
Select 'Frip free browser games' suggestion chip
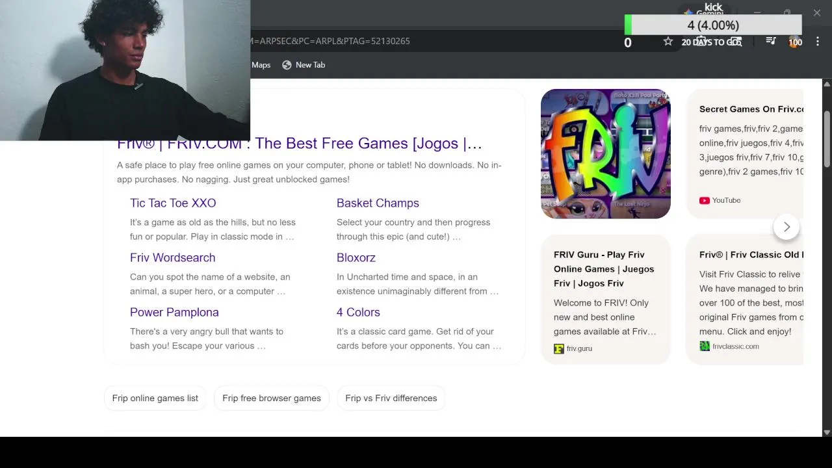pos(272,398)
